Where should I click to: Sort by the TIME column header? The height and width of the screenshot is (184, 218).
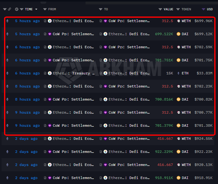click(x=29, y=9)
